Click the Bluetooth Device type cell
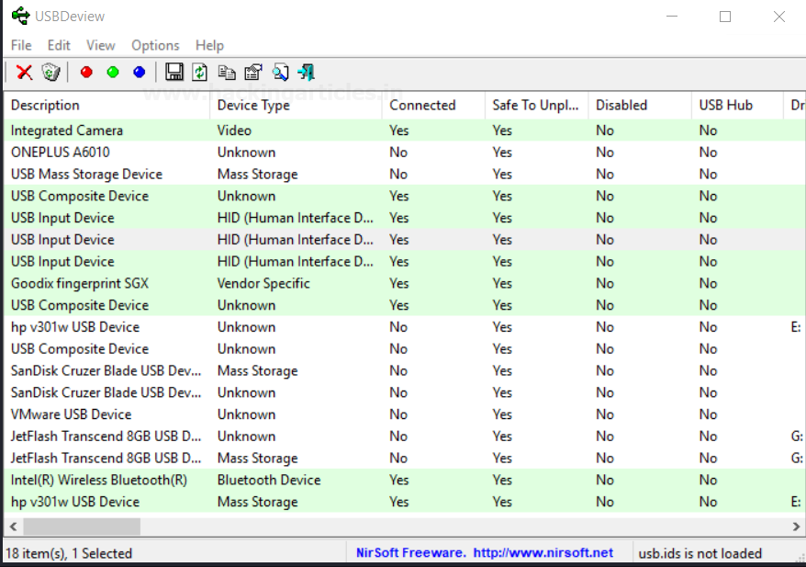 tap(269, 480)
